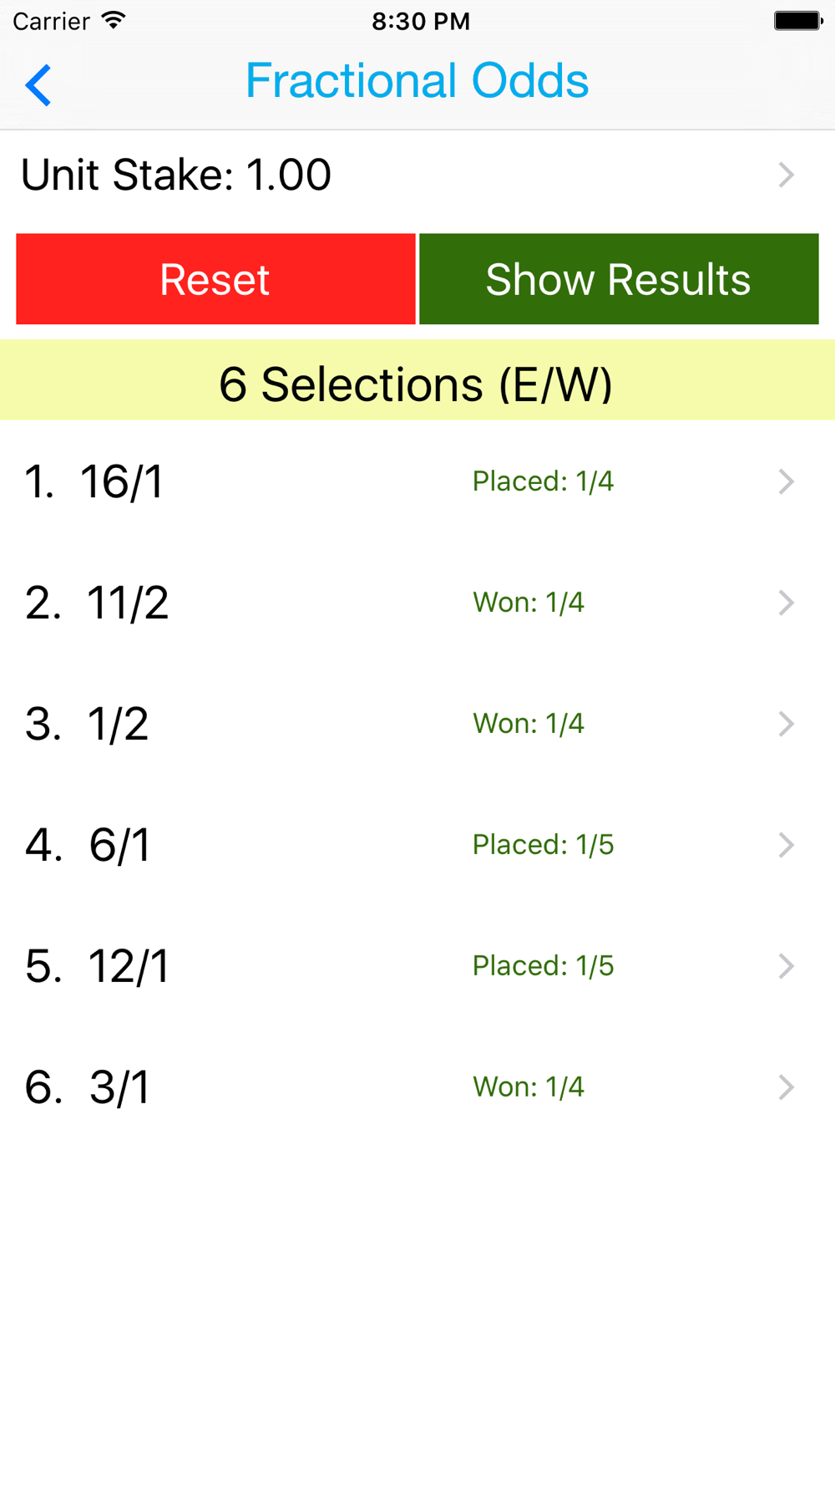Tap the Unit Stake 1.00 field
The image size is (835, 1486).
point(176,175)
